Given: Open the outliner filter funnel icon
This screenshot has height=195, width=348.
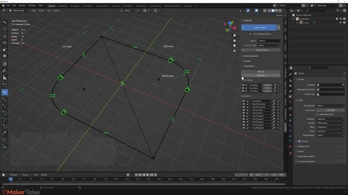Looking at the screenshot, I should pyautogui.click(x=338, y=10).
